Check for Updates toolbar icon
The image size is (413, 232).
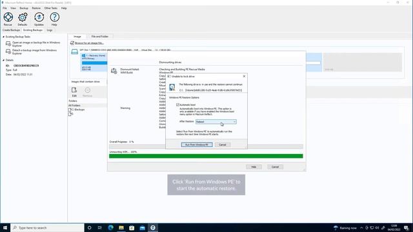39,17
